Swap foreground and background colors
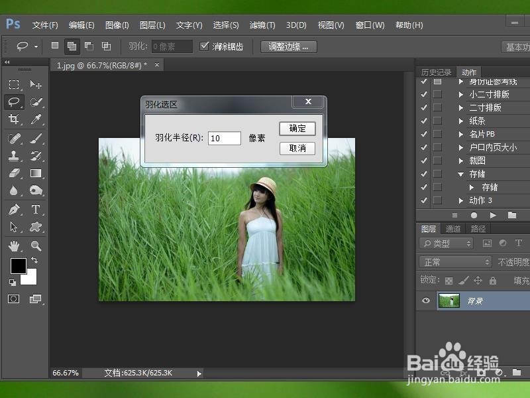This screenshot has width=530, height=398. tap(34, 260)
